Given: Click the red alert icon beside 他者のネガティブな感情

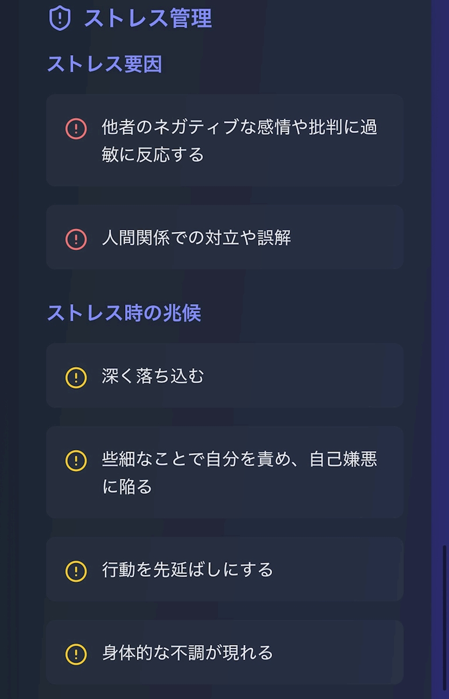Looking at the screenshot, I should (x=76, y=129).
